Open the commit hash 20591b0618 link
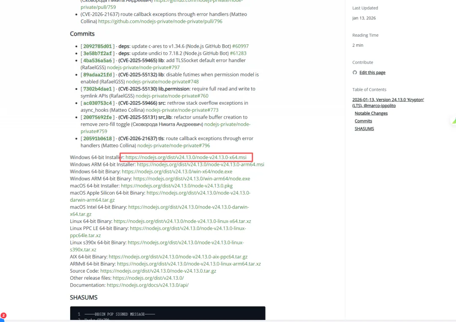The image size is (456, 322). 98,138
